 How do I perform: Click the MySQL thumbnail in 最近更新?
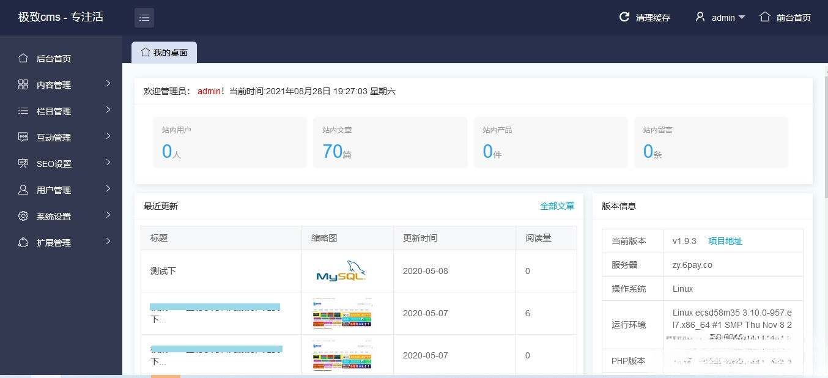pyautogui.click(x=341, y=270)
